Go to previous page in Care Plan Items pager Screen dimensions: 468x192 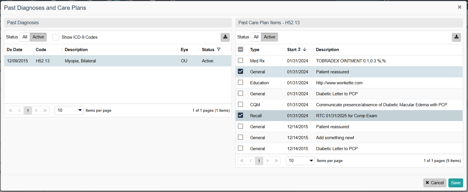[x=251, y=161]
